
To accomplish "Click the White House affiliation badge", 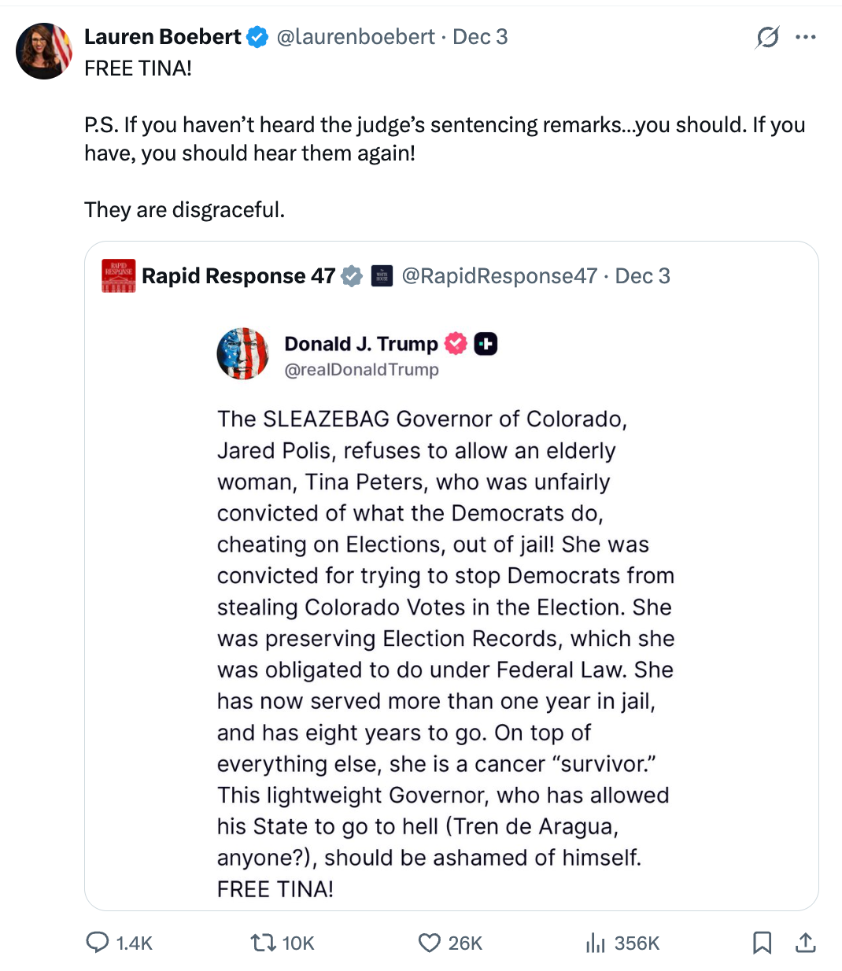I will (382, 276).
